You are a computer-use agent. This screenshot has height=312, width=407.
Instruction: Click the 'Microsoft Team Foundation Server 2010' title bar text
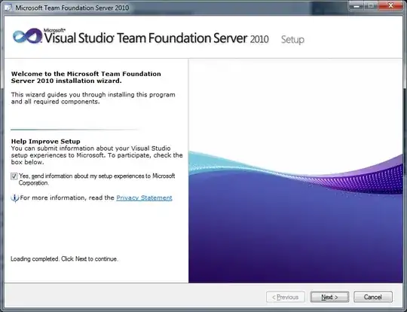[72, 8]
